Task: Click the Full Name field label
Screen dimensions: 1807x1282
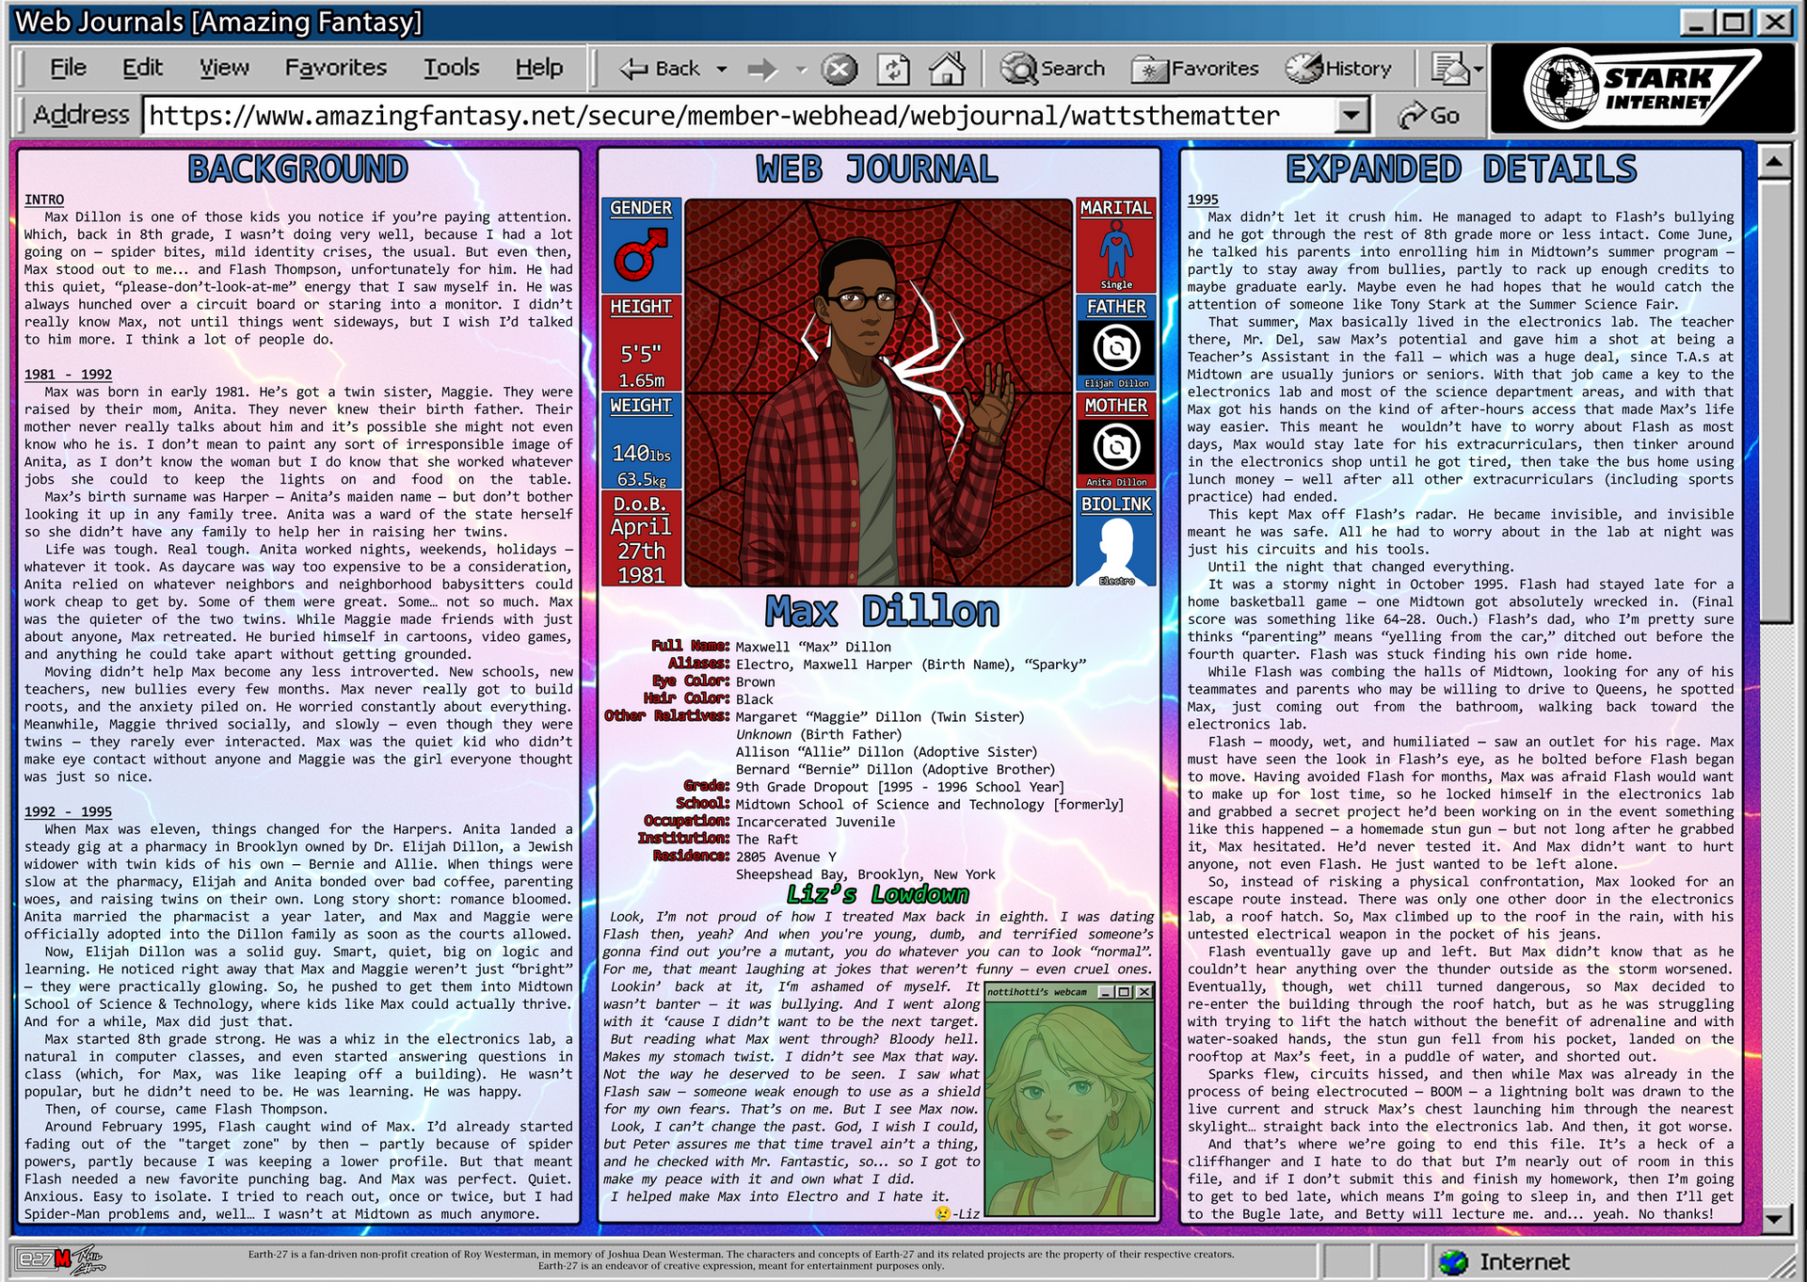Action: (x=690, y=646)
